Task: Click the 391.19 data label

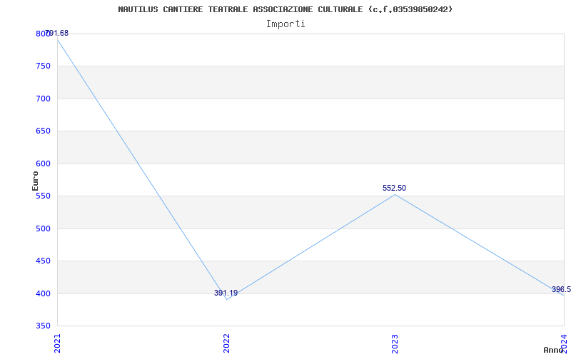Action: [x=226, y=293]
